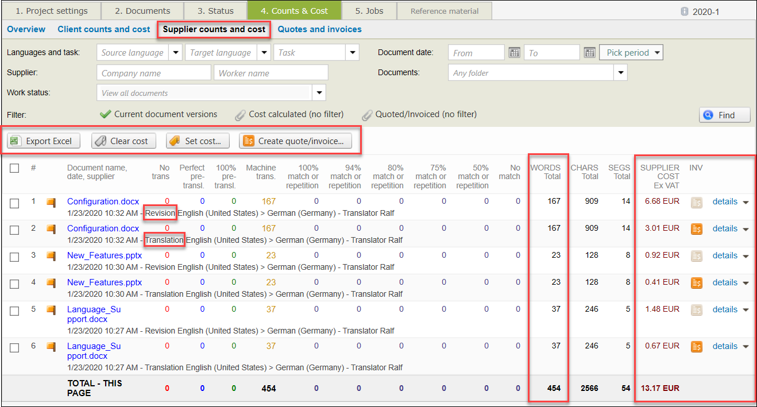Open the Work status dropdown arrow
Image resolution: width=757 pixels, height=407 pixels.
(319, 93)
